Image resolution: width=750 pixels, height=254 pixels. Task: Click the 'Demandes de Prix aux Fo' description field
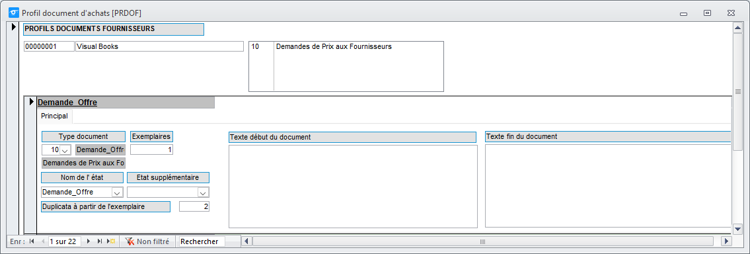pyautogui.click(x=84, y=163)
